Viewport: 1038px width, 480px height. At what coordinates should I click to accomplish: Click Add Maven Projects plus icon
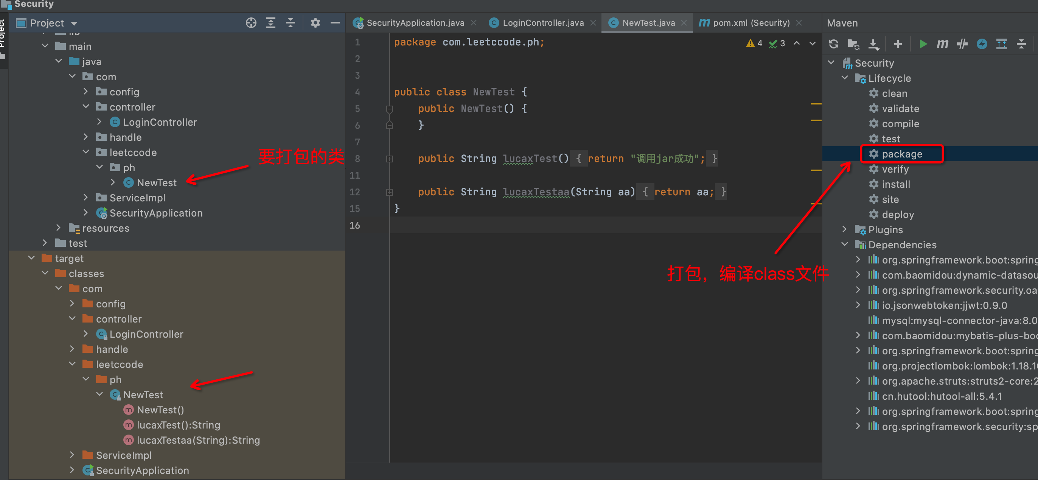(x=897, y=44)
